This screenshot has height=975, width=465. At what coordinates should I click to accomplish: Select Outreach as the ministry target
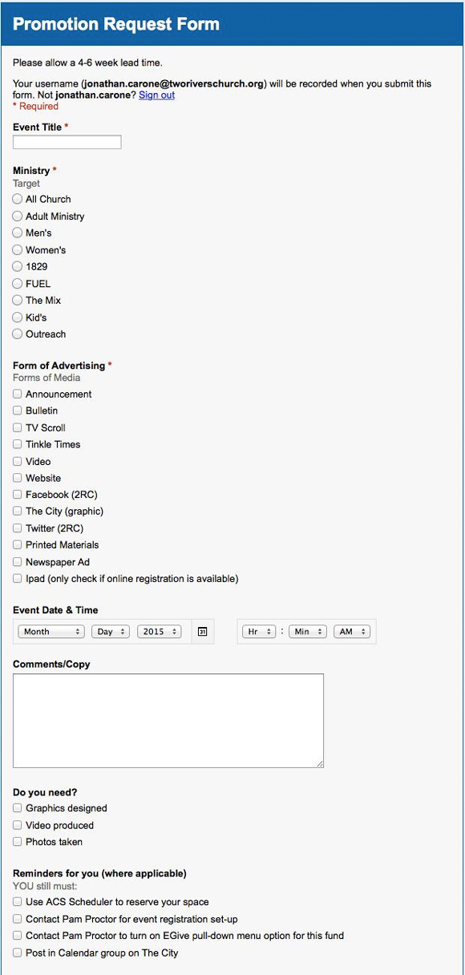click(x=18, y=334)
